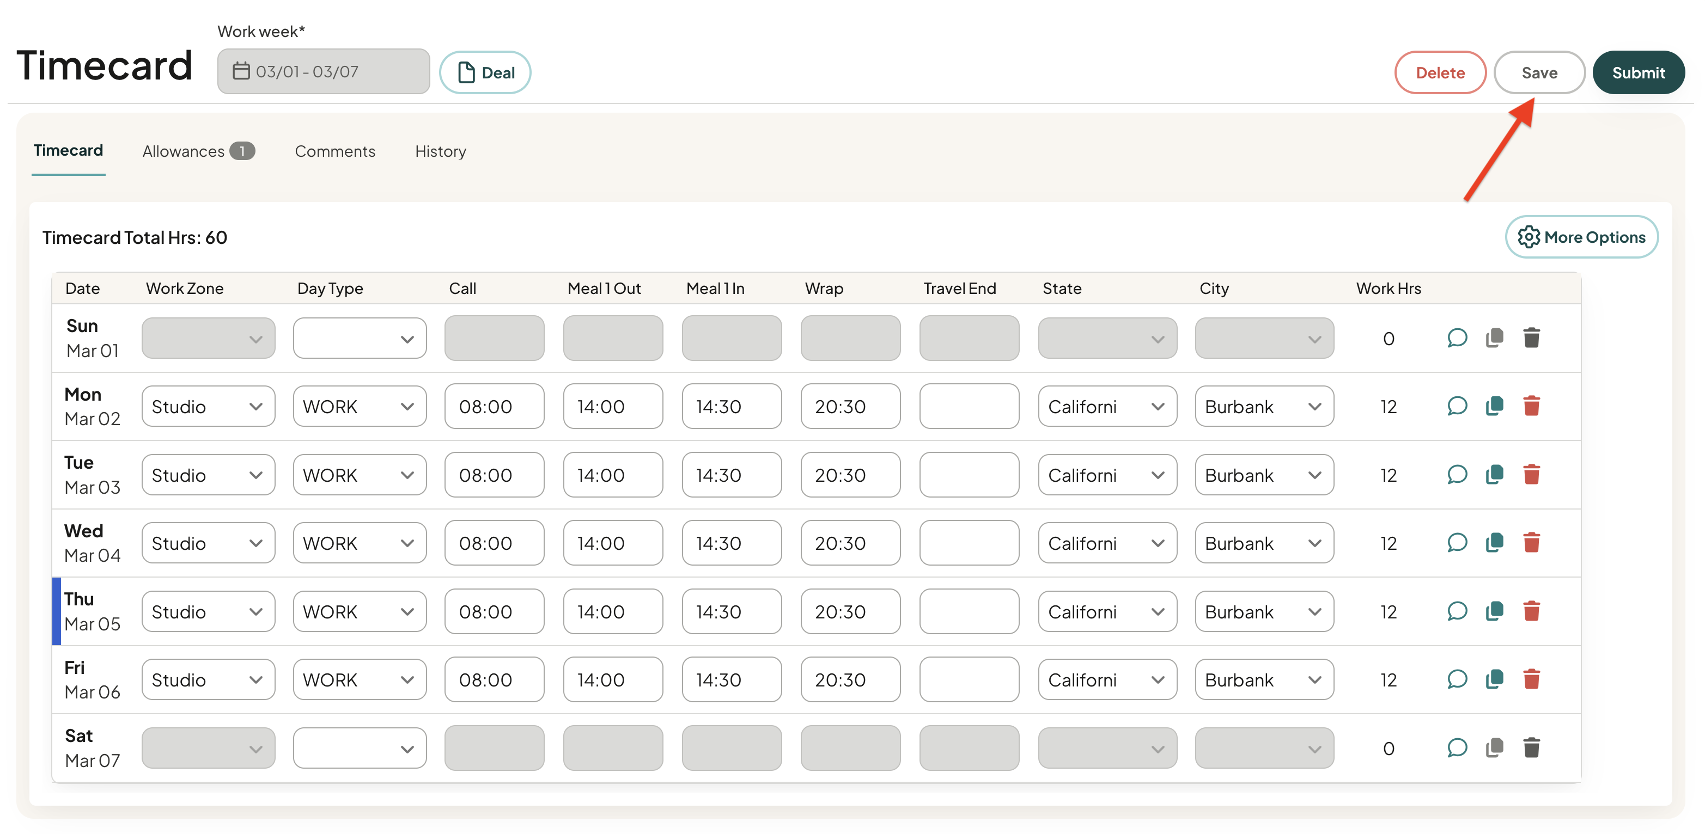
Task: Open Work Zone dropdown for Mon Mar 02
Action: (x=208, y=406)
